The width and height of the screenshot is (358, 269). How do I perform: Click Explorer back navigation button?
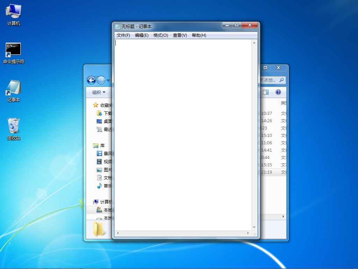click(x=91, y=80)
